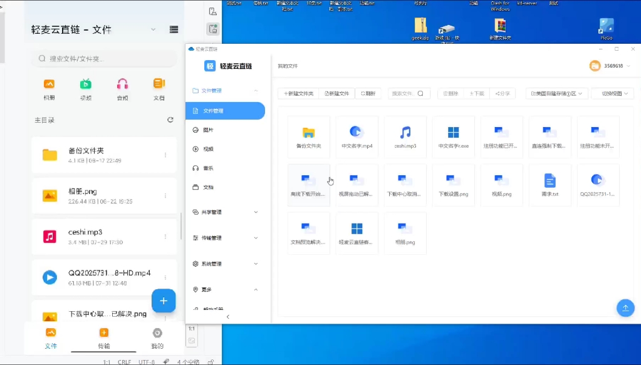This screenshot has height=365, width=641.
Task: Open more options for ceshi.mp3 row
Action: 165,237
